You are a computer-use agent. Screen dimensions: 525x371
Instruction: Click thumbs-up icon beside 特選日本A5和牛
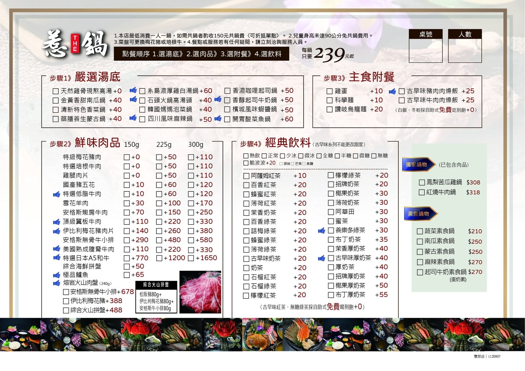tap(56, 257)
